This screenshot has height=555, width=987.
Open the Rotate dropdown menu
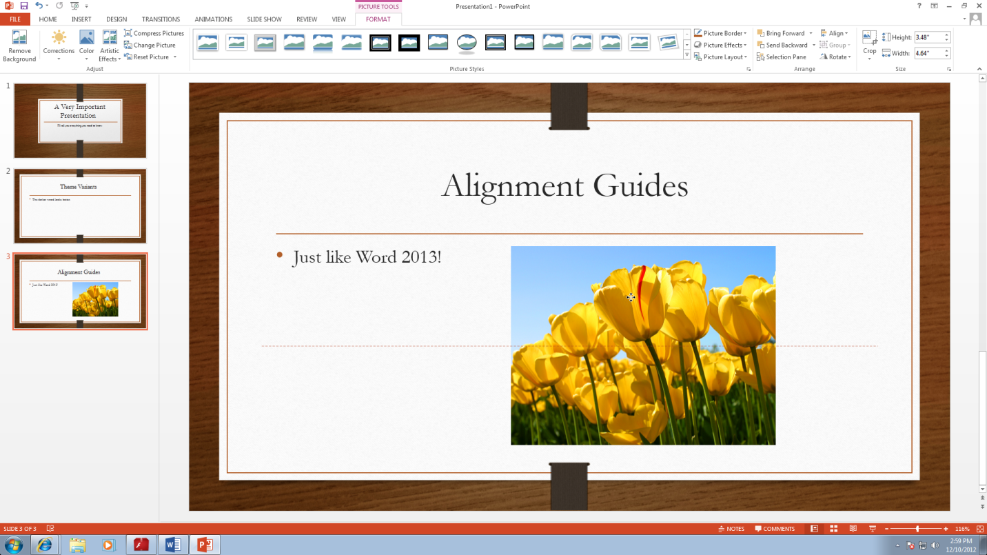pyautogui.click(x=835, y=57)
